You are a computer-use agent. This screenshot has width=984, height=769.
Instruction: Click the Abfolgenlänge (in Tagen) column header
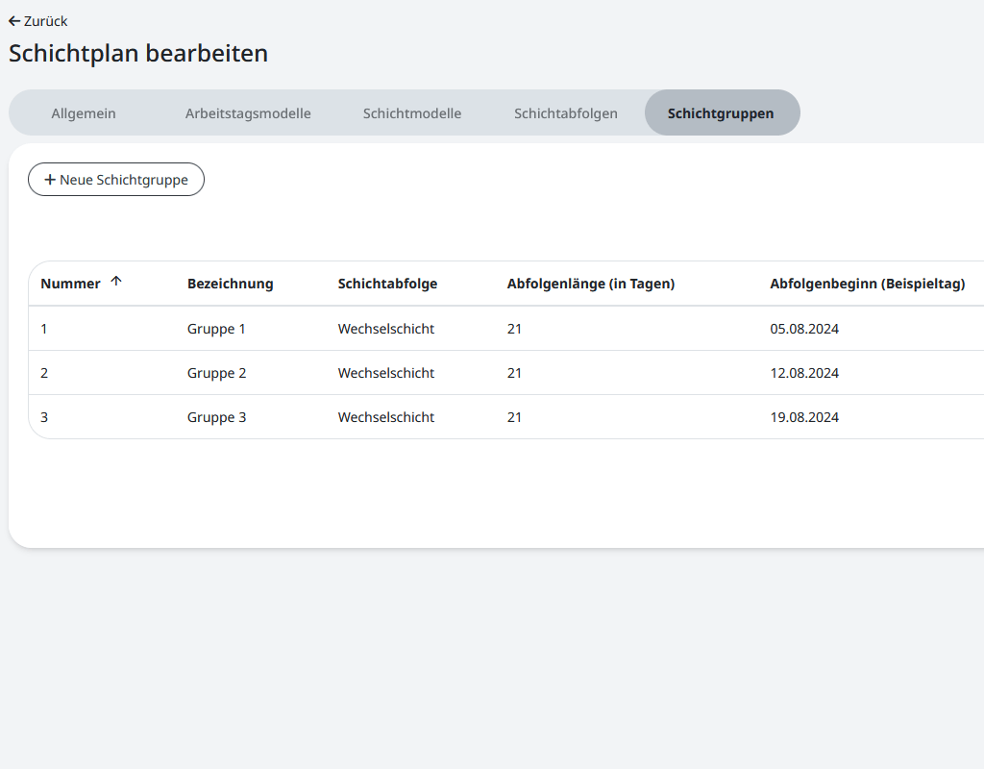591,284
